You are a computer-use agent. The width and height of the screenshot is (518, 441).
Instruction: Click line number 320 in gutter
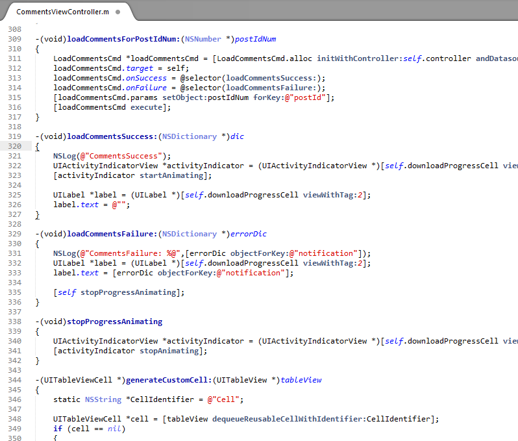click(14, 146)
